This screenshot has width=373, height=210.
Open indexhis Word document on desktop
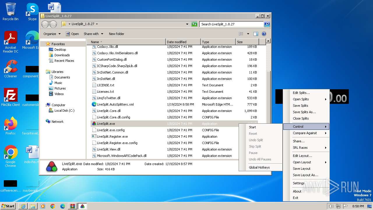(32, 155)
